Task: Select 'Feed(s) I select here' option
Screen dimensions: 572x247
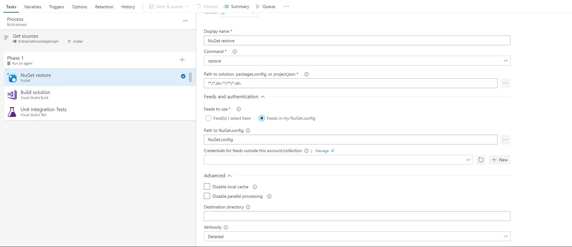Action: (208, 118)
